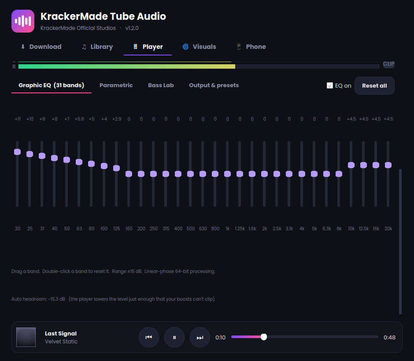Click the 40 Hz band slider handle
This screenshot has width=414, height=361.
coord(54,158)
